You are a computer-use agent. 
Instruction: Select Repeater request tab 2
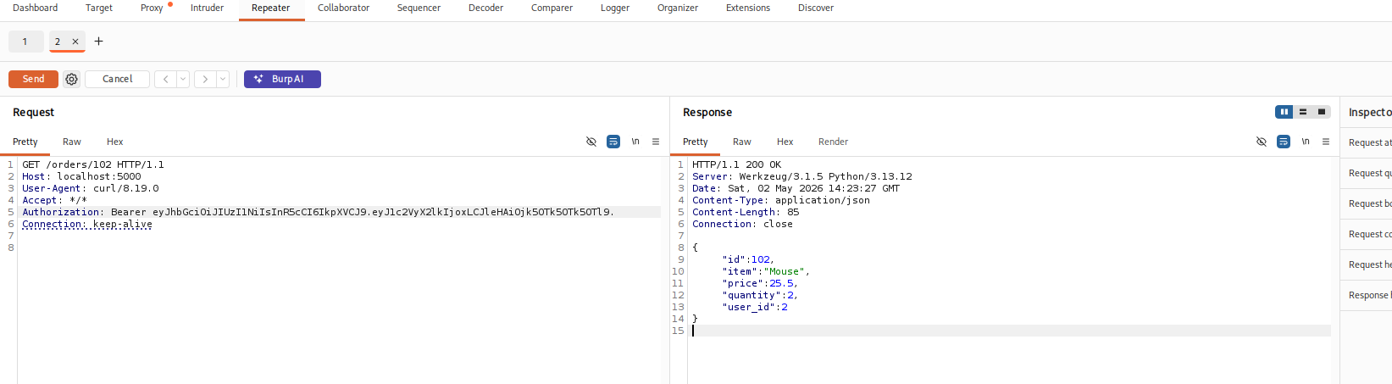pyautogui.click(x=58, y=42)
